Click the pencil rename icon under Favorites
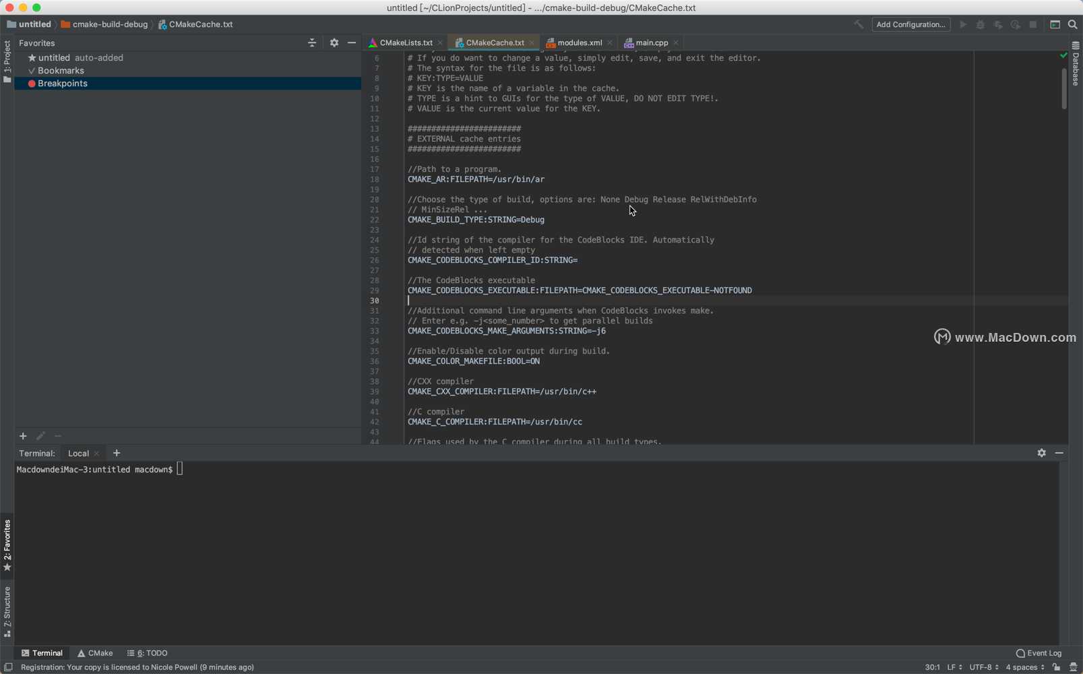 pyautogui.click(x=40, y=436)
